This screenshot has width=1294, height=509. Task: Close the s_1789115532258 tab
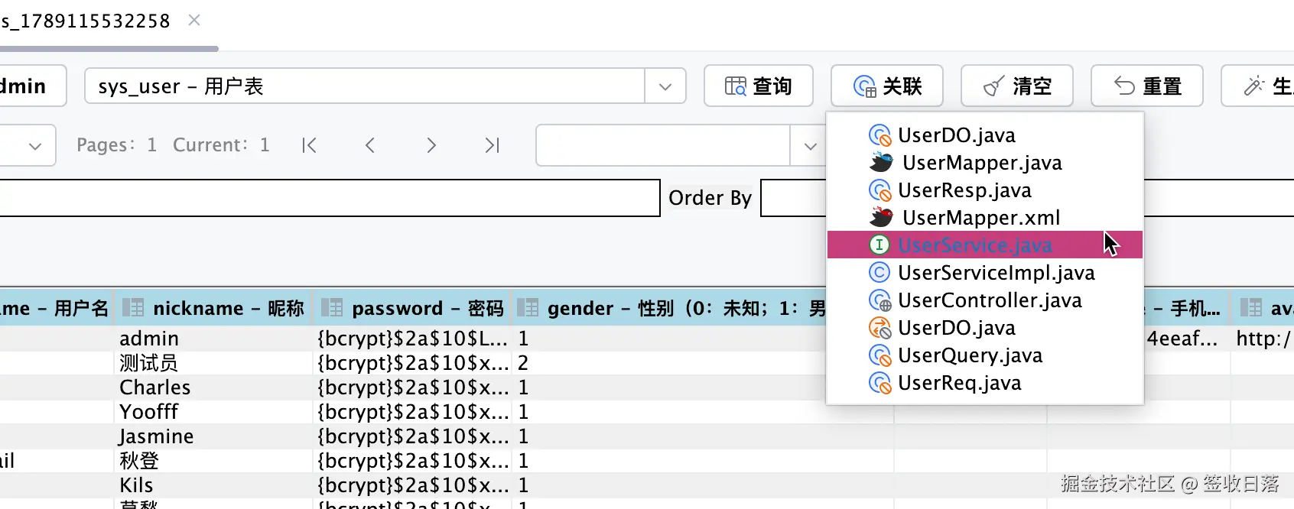pyautogui.click(x=194, y=20)
